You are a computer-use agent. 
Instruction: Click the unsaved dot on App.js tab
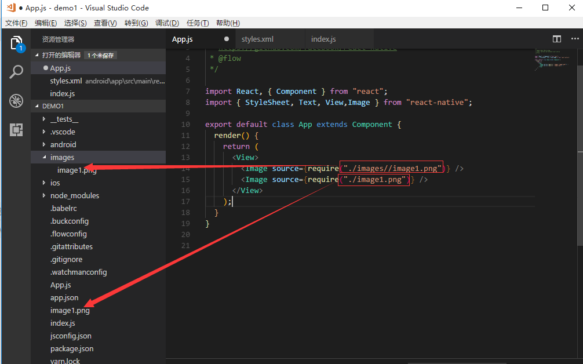coord(227,39)
